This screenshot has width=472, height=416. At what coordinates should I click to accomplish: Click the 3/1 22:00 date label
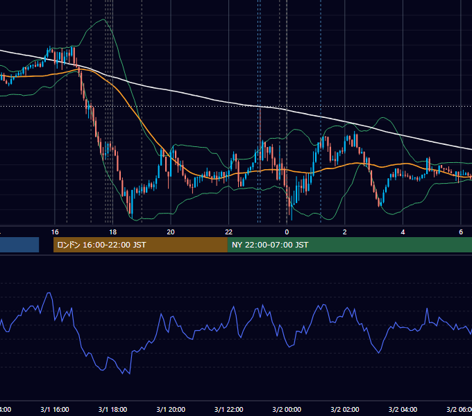tap(229, 409)
